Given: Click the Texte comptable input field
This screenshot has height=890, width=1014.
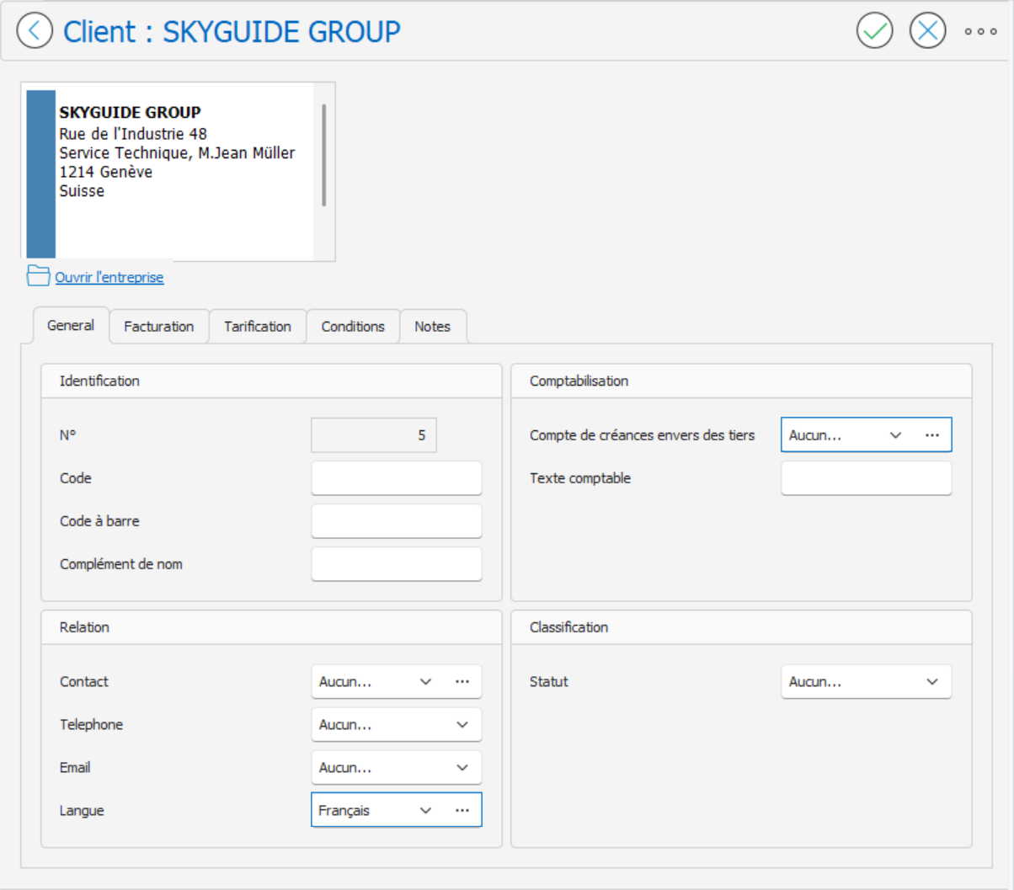Looking at the screenshot, I should click(866, 477).
